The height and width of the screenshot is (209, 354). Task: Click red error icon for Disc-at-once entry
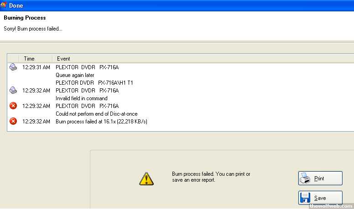[x=13, y=106]
